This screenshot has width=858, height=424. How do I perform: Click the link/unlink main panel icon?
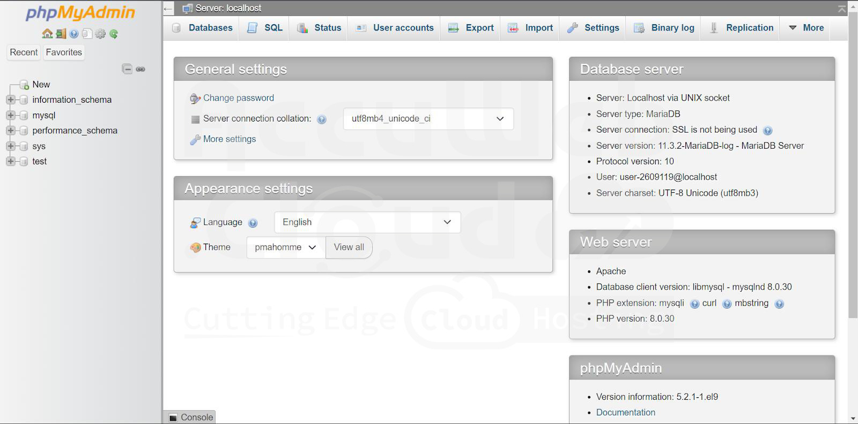140,69
